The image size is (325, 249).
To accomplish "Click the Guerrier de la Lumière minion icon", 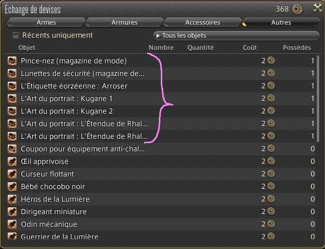I will [x=12, y=236].
